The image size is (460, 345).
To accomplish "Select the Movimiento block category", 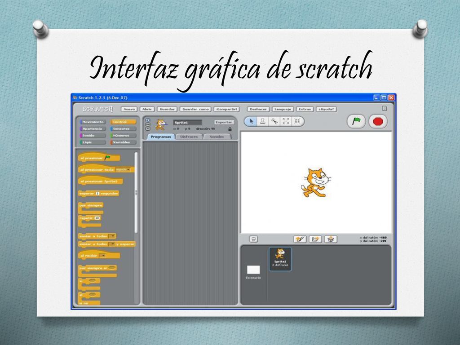I will pos(93,122).
